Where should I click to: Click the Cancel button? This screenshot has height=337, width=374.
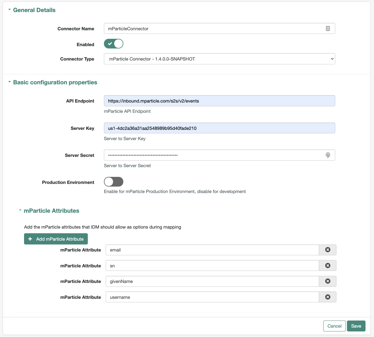[x=334, y=326]
